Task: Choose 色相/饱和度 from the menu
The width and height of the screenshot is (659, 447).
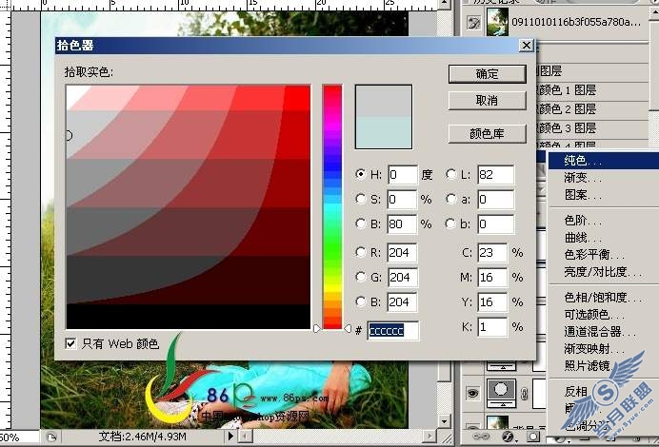Action: 604,298
